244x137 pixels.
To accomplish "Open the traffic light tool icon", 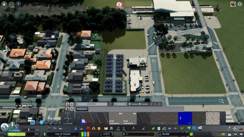I will pyautogui.click(x=11, y=5).
